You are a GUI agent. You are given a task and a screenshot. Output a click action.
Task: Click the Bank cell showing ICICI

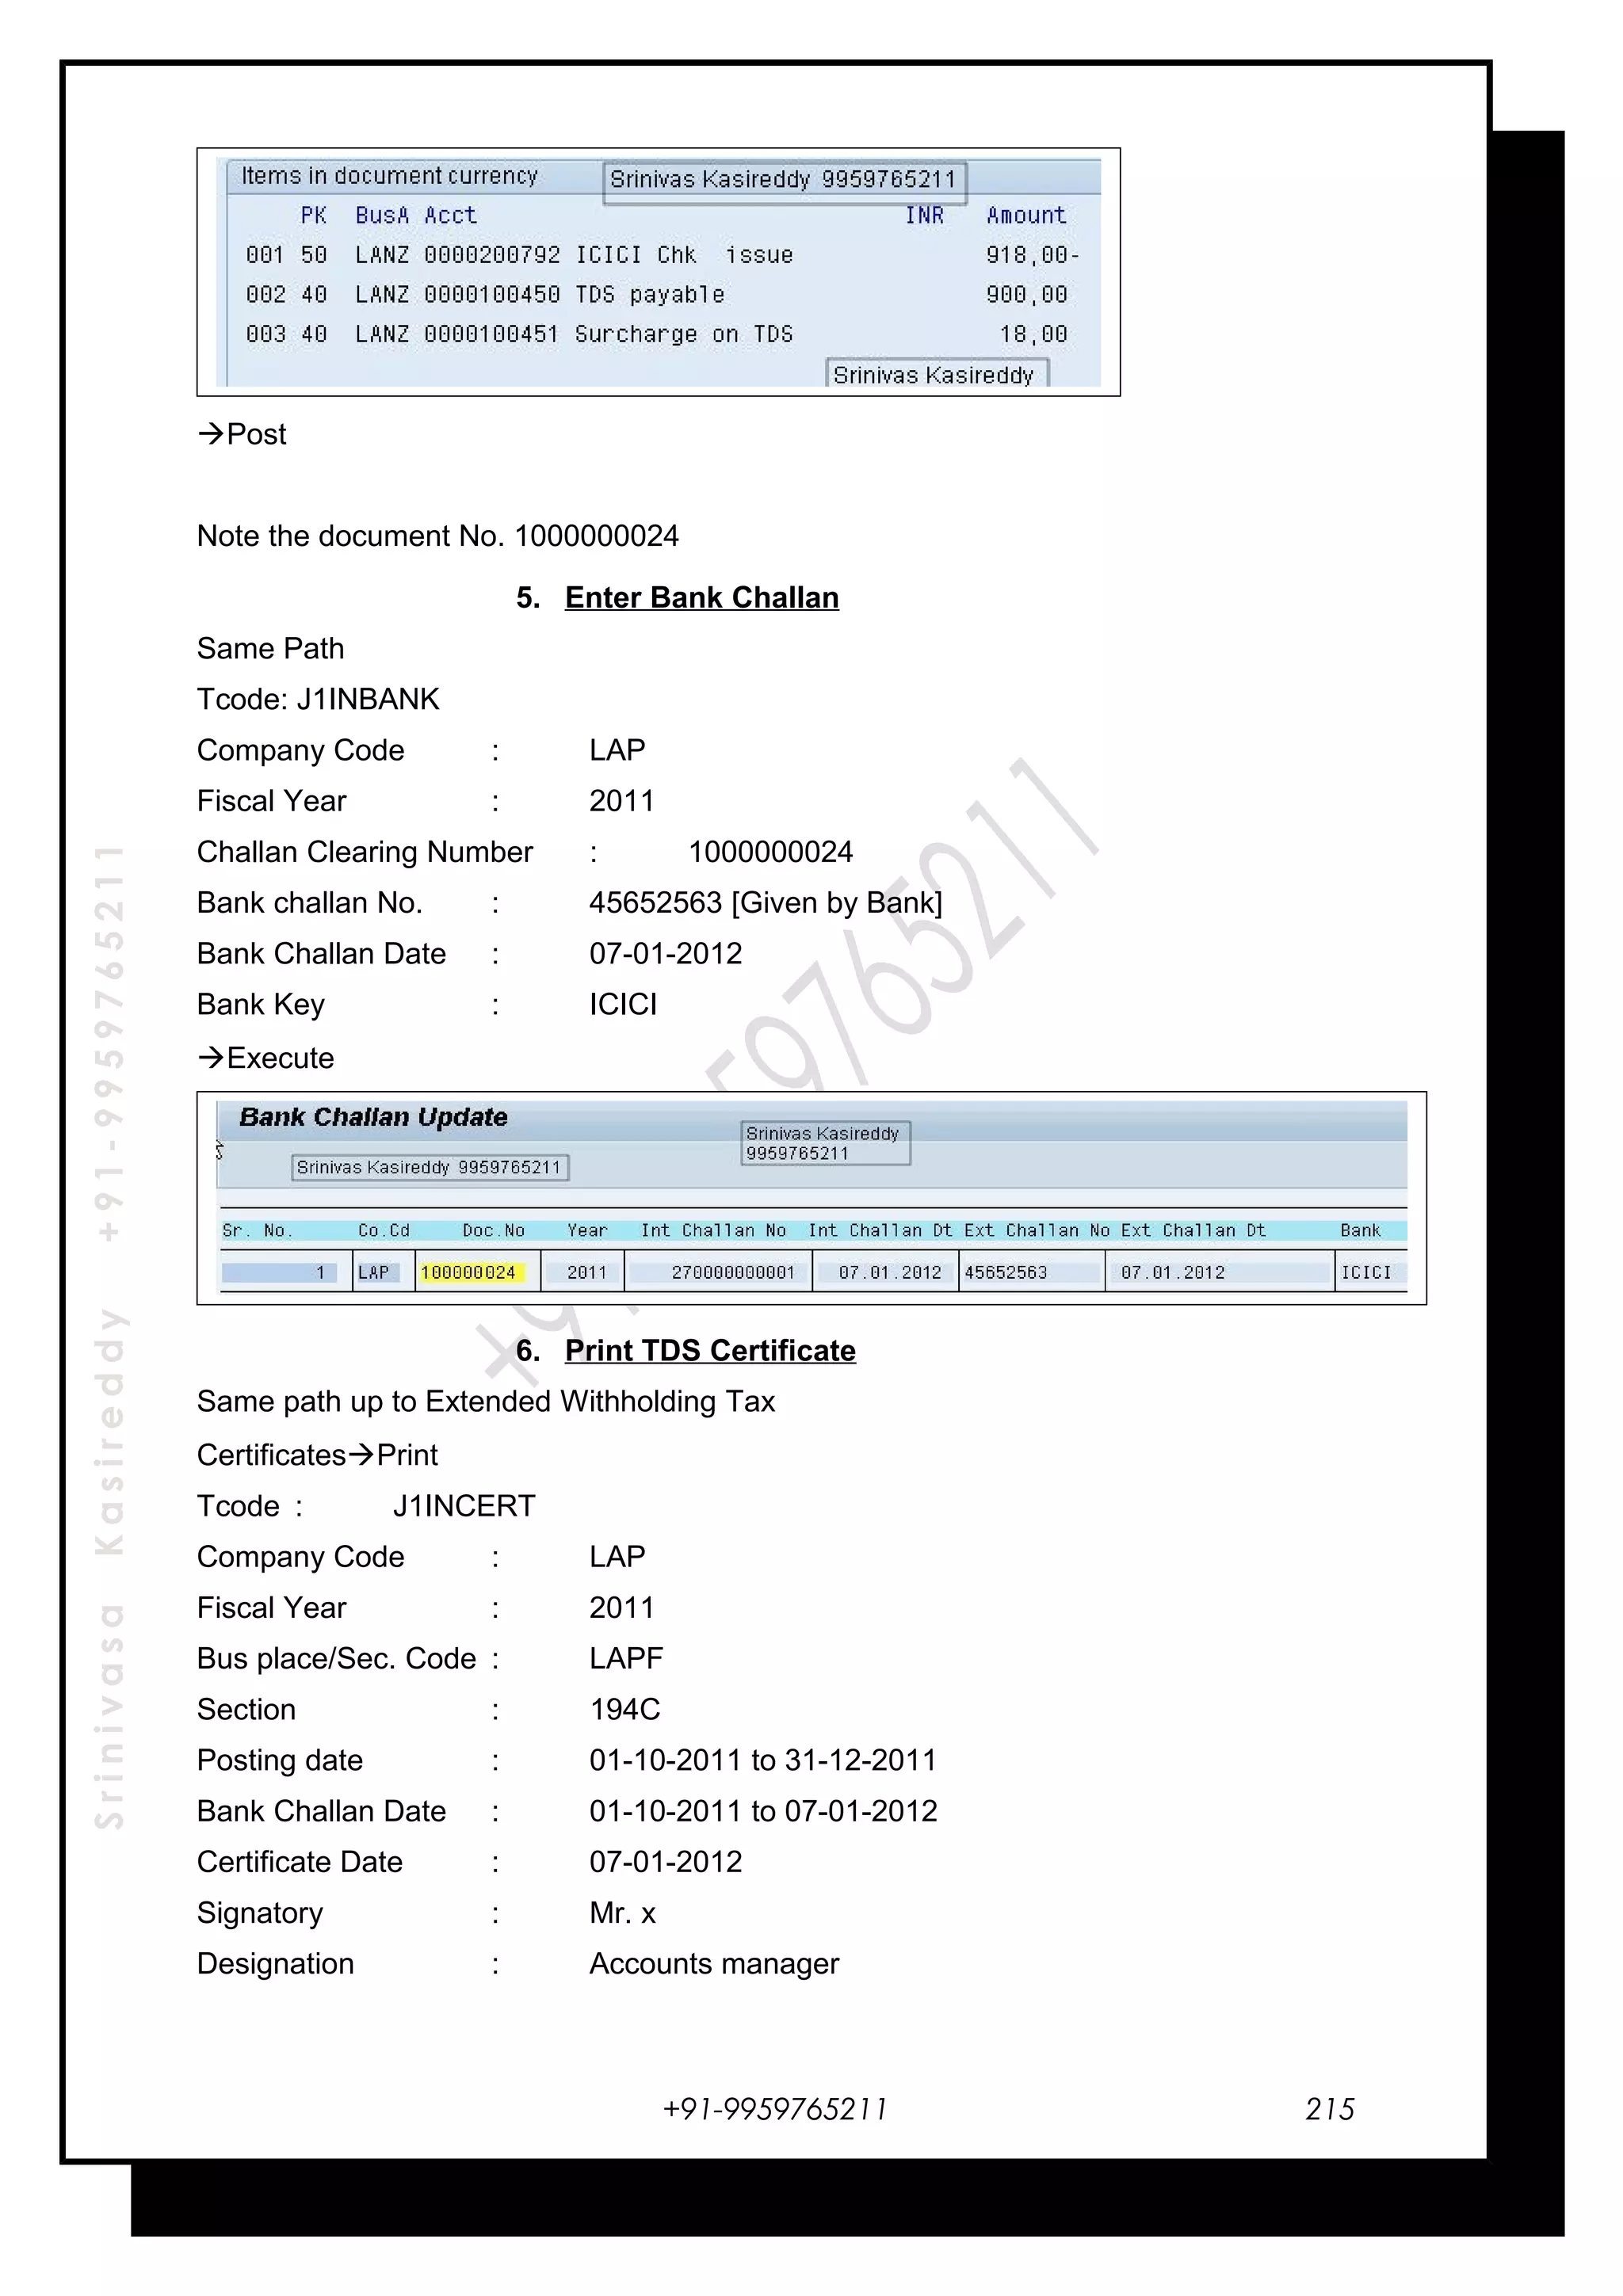[1365, 1272]
